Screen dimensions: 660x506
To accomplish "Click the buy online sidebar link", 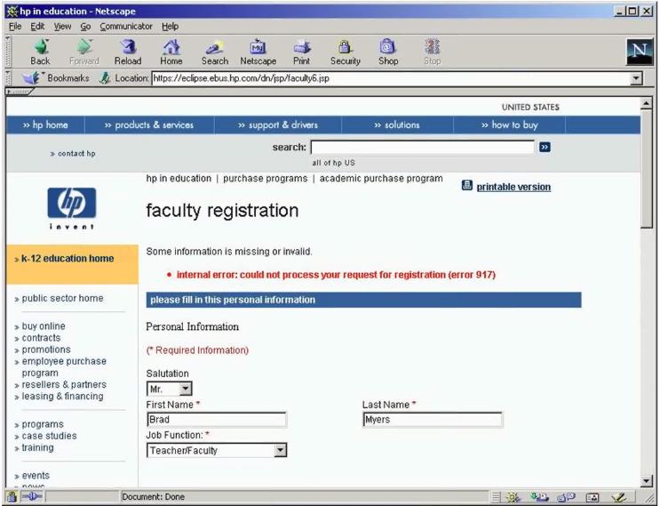I will (44, 326).
